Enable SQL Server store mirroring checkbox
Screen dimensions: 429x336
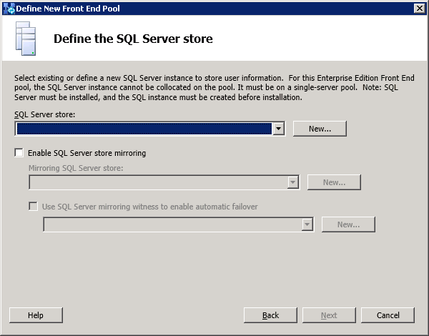click(x=19, y=153)
